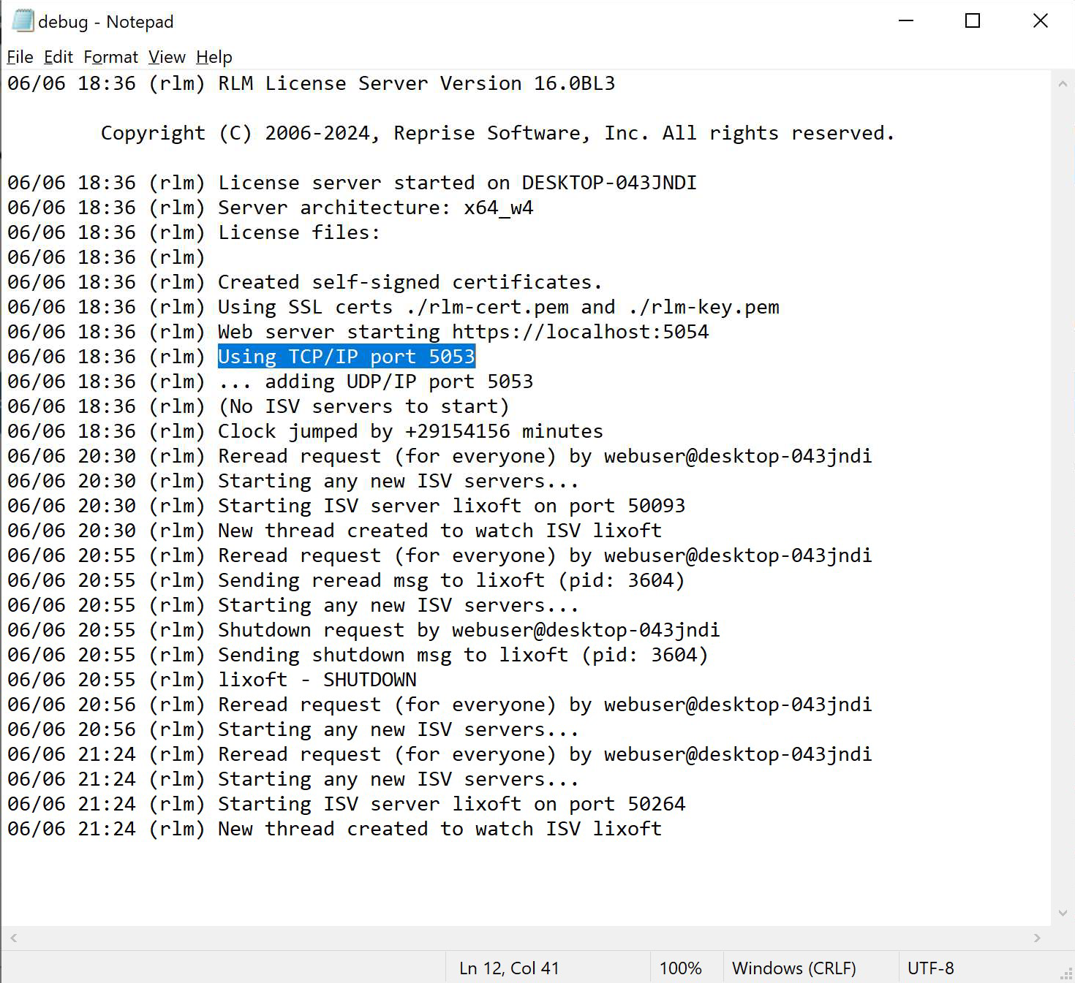Image resolution: width=1075 pixels, height=983 pixels.
Task: Click the Notepad icon in title bar
Action: pyautogui.click(x=23, y=21)
